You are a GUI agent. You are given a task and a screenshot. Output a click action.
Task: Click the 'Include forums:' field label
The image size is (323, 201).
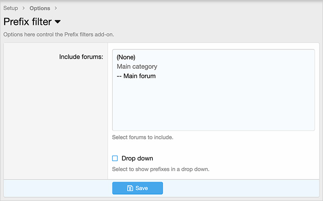tap(81, 57)
